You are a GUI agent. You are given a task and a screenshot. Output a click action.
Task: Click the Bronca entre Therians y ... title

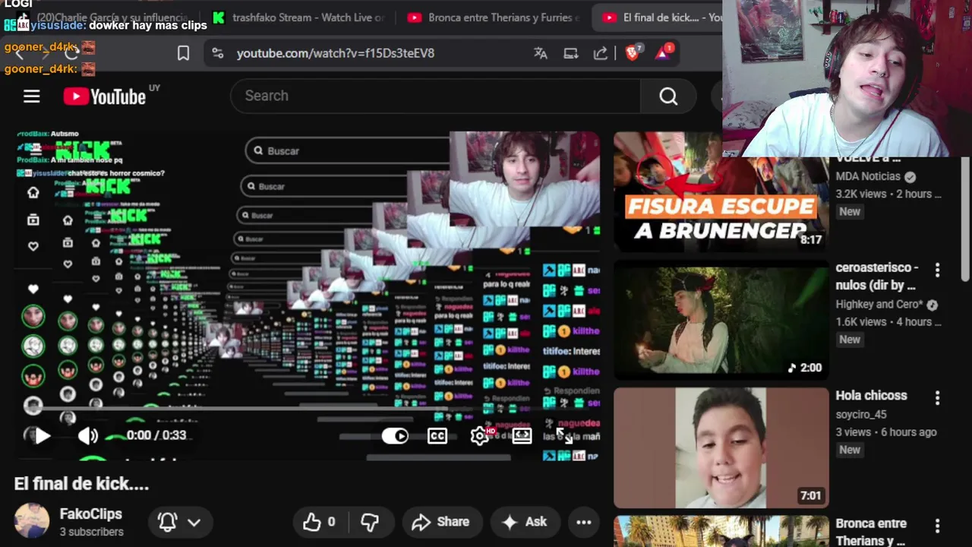871,532
